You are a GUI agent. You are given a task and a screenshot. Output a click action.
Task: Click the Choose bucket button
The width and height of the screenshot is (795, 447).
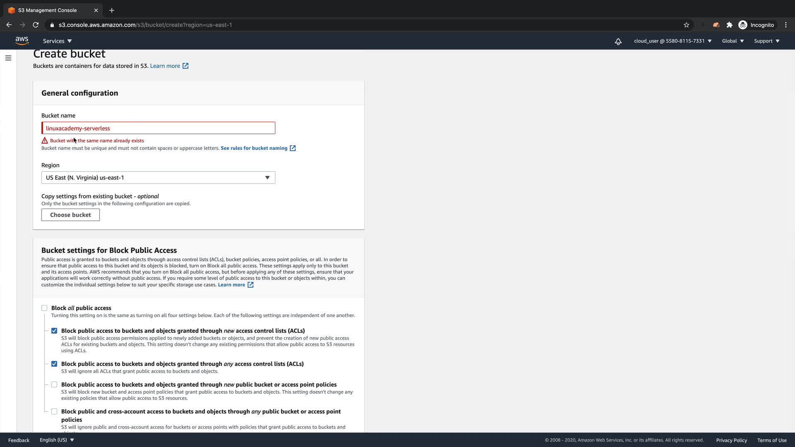70,215
